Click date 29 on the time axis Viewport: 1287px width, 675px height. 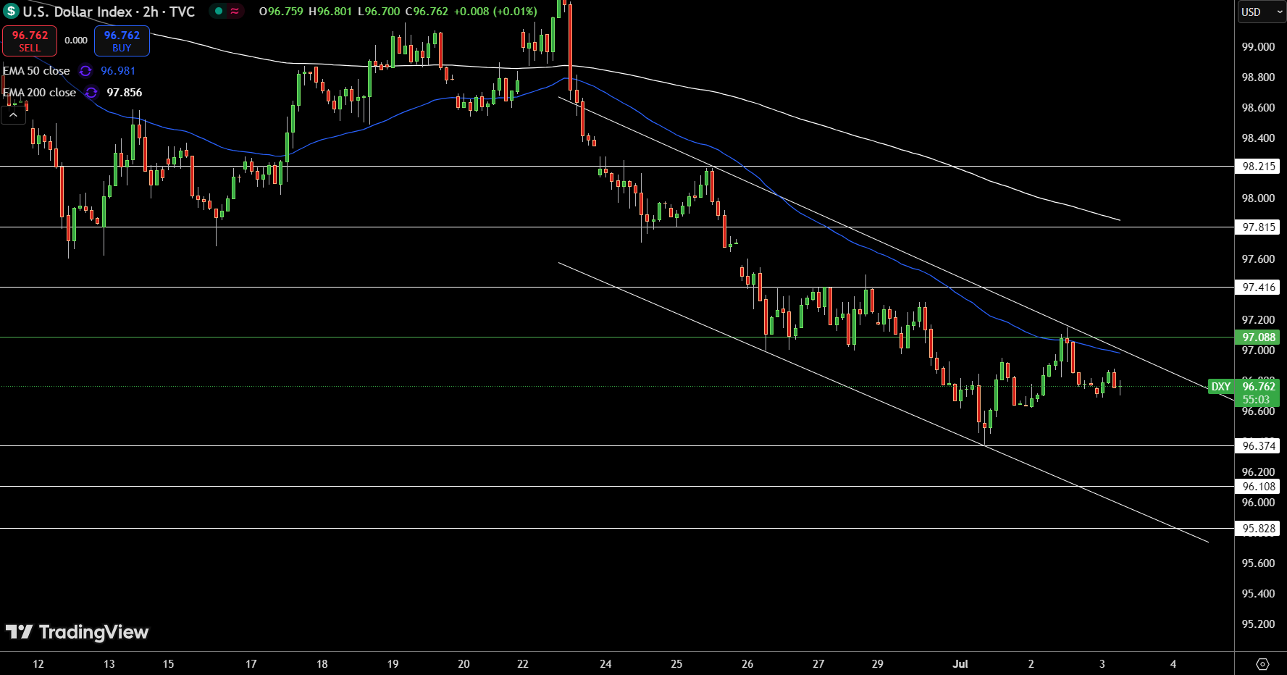coord(877,664)
